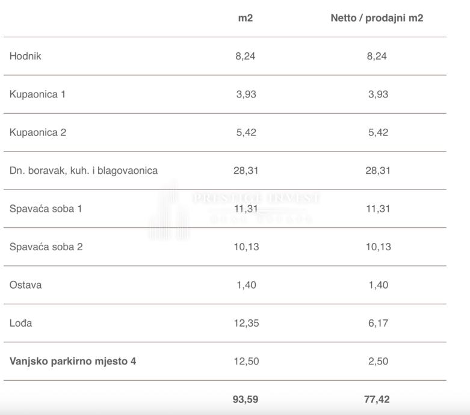
Task: Select the Hodnik row label
Action: 25,57
